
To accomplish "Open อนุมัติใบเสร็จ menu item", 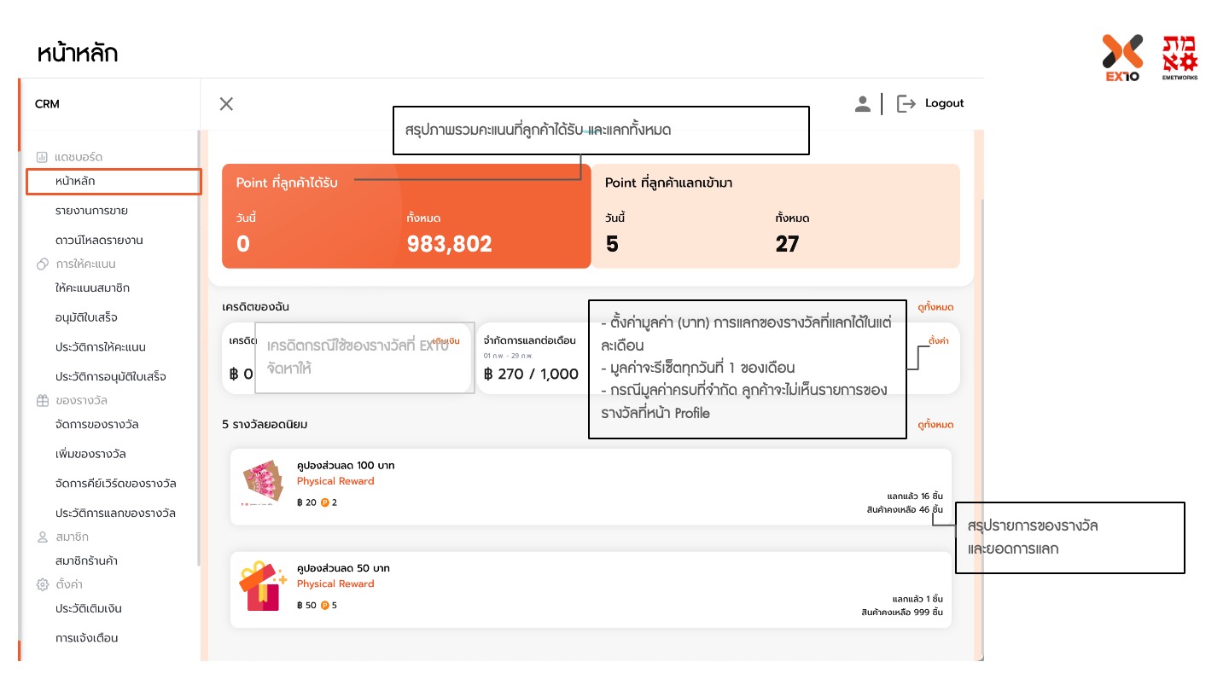I will click(86, 318).
